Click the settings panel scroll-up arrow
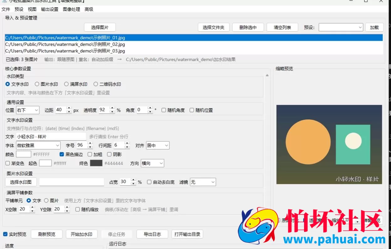Image resolution: width=391 pixels, height=249 pixels. coord(267,75)
